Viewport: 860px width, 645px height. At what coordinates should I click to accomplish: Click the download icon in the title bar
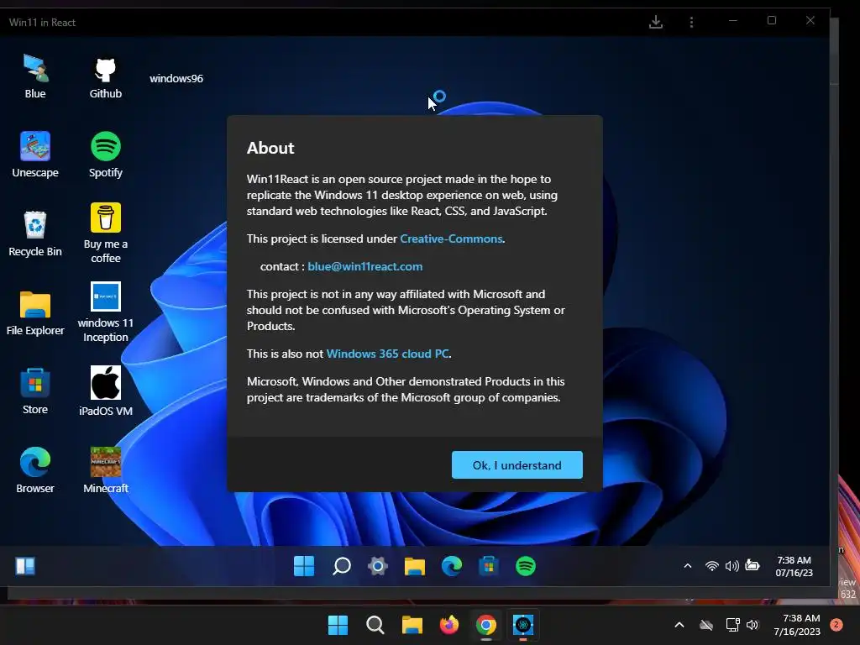pyautogui.click(x=656, y=22)
